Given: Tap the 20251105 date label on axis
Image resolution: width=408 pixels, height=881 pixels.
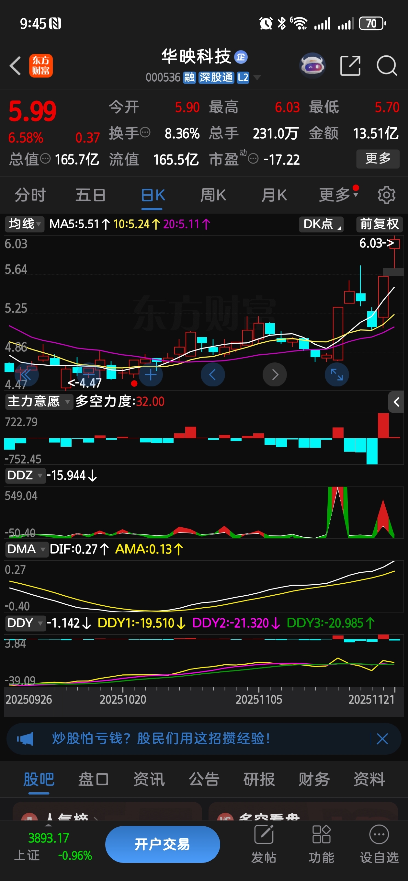Looking at the screenshot, I should [x=258, y=700].
